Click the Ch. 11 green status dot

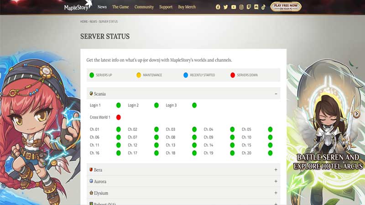tap(119, 145)
